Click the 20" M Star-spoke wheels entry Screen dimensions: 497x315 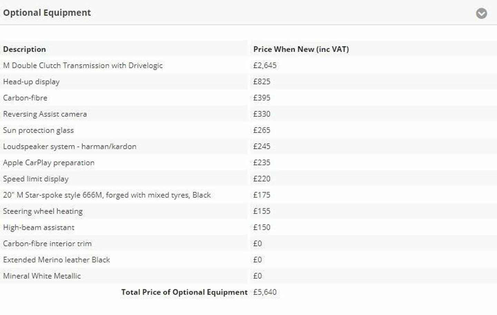107,195
